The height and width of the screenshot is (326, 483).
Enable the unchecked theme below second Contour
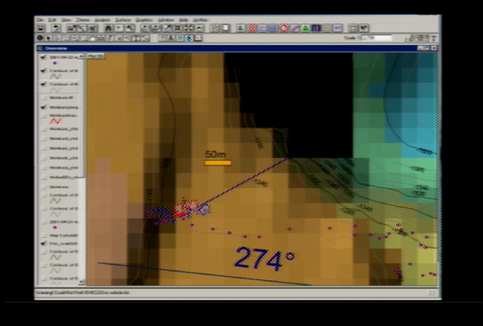point(43,97)
